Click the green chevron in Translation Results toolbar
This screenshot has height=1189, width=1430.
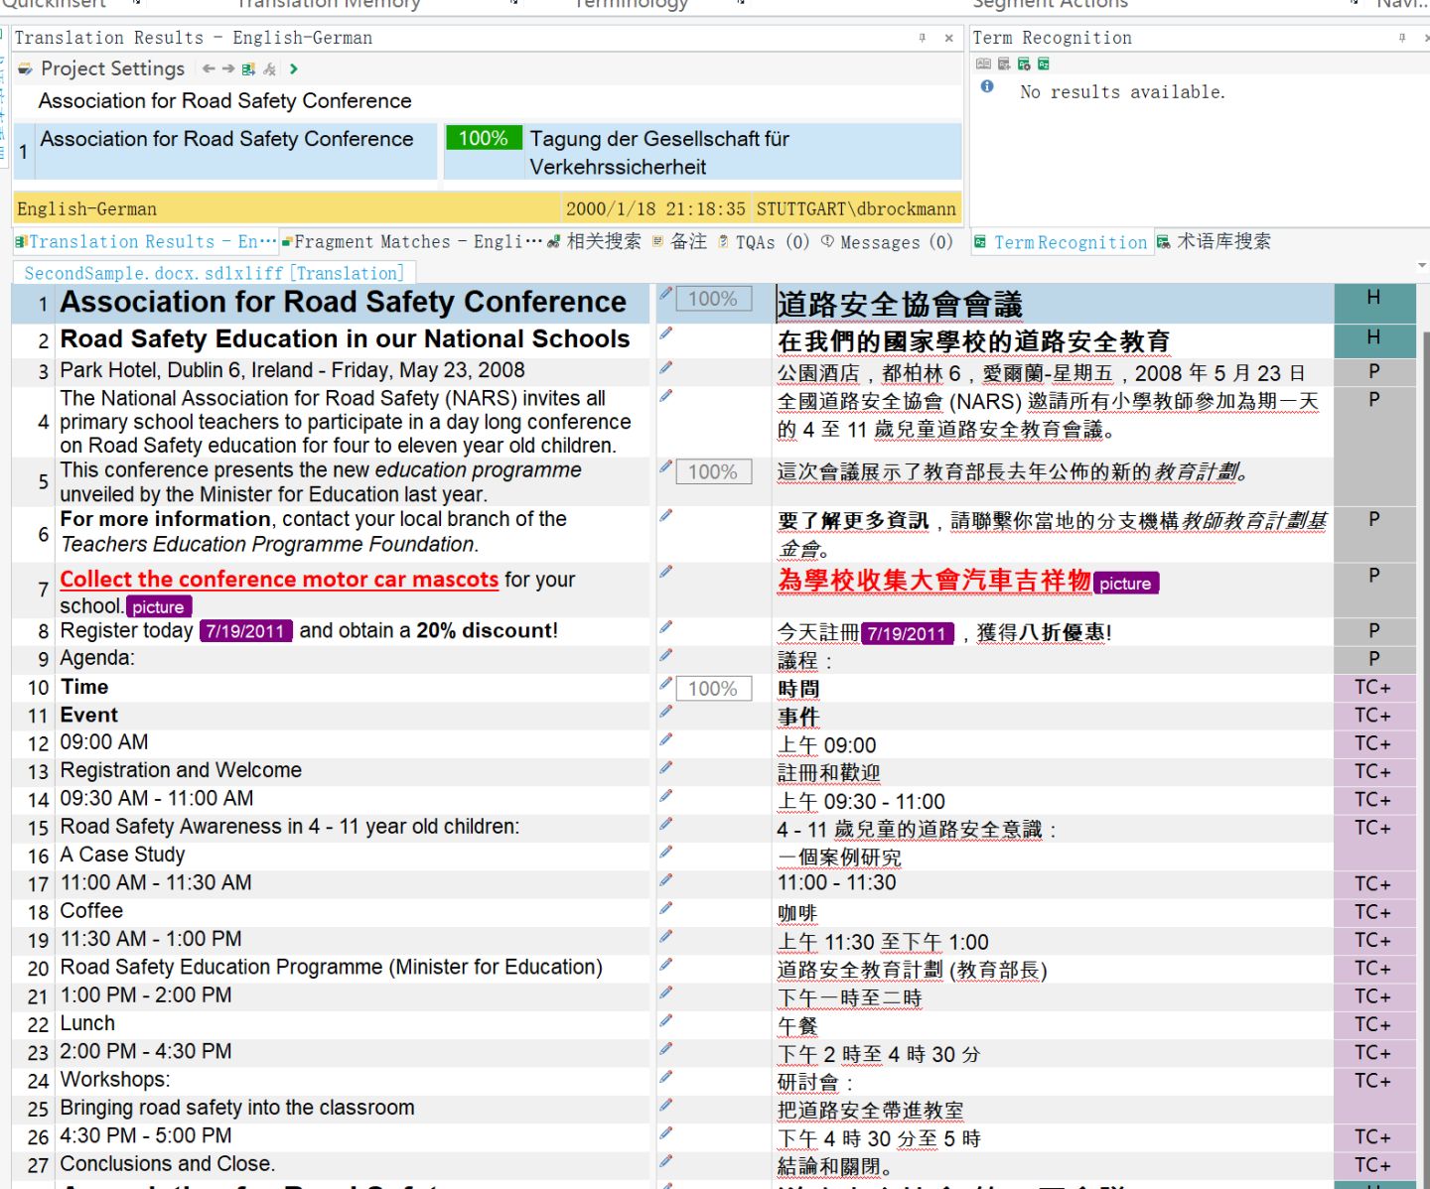(x=294, y=68)
